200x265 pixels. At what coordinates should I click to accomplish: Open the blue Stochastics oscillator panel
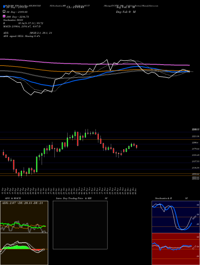[x=176, y=217]
